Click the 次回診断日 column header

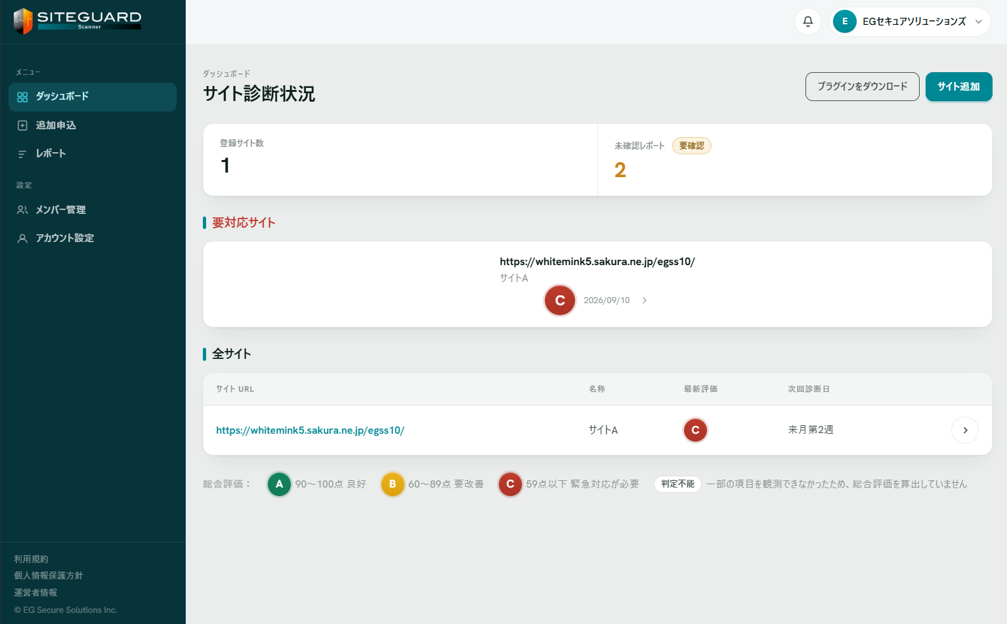(x=809, y=389)
